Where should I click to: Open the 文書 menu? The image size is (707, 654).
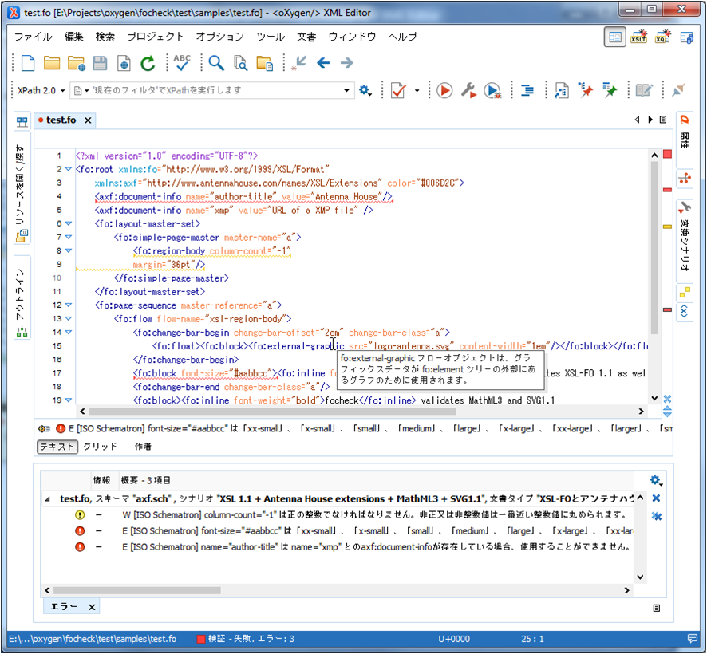click(x=306, y=37)
